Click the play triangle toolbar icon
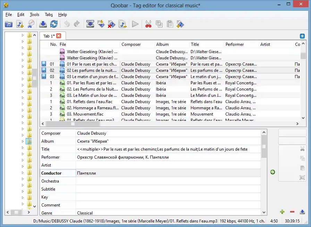311x227 pixels. coord(135,24)
